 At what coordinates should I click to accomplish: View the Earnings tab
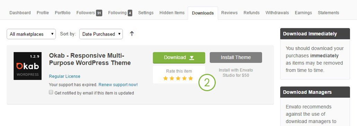click(x=303, y=13)
